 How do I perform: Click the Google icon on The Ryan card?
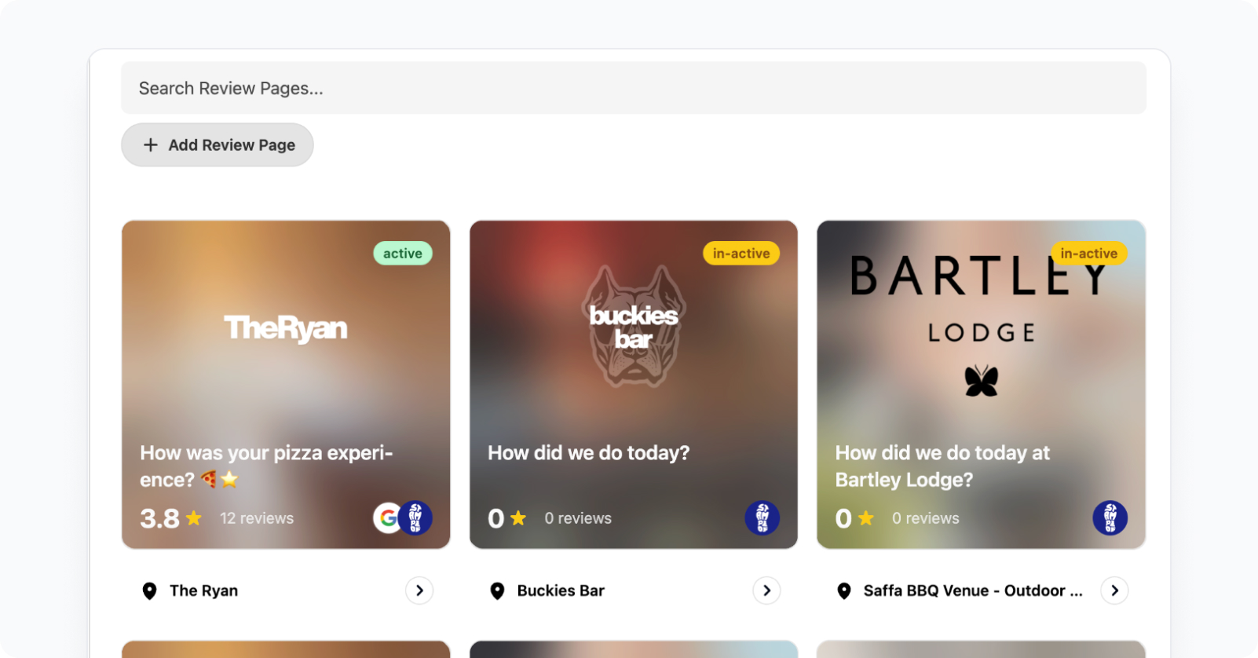[x=387, y=518]
